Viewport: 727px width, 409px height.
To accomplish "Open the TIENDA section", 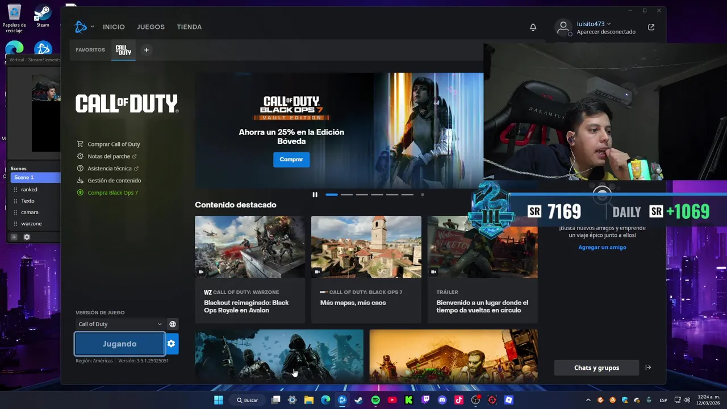I will coord(189,27).
